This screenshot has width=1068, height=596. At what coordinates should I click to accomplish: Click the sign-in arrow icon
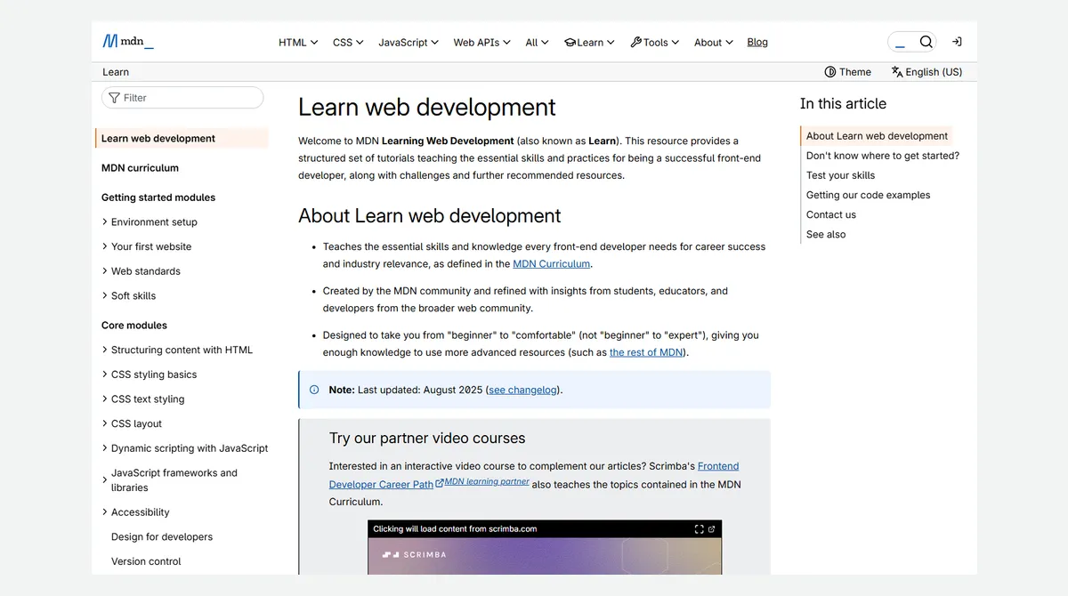[x=957, y=42]
